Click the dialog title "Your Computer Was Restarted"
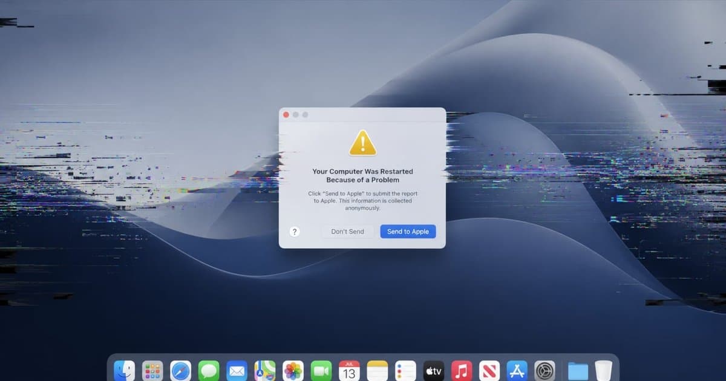The width and height of the screenshot is (726, 381). pos(362,171)
